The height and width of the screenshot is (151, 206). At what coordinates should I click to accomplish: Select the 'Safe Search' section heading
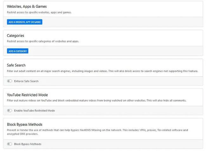pyautogui.click(x=16, y=65)
